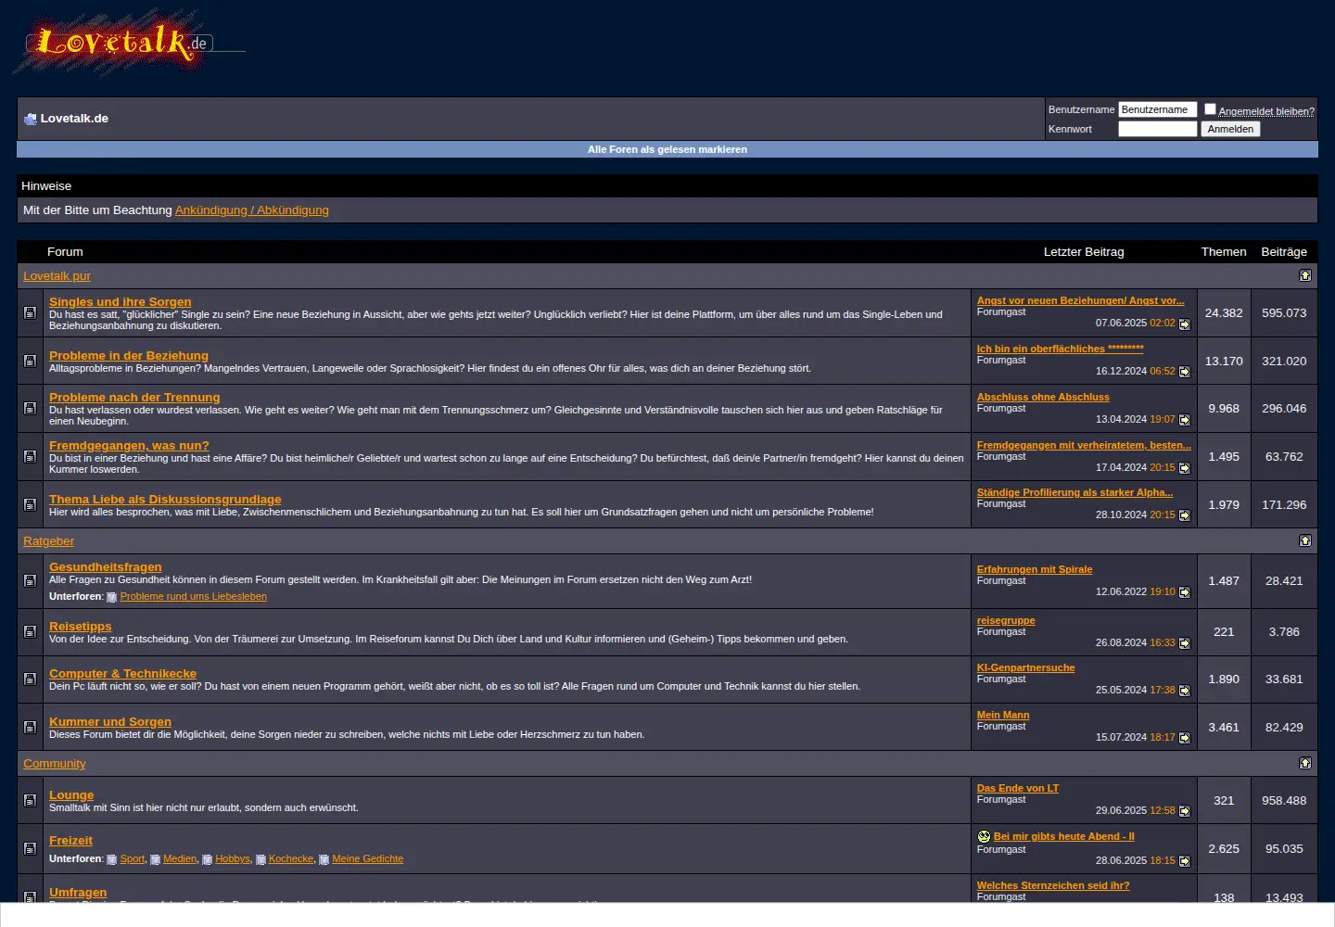Open the Community category link
The height and width of the screenshot is (927, 1335).
[x=55, y=764]
